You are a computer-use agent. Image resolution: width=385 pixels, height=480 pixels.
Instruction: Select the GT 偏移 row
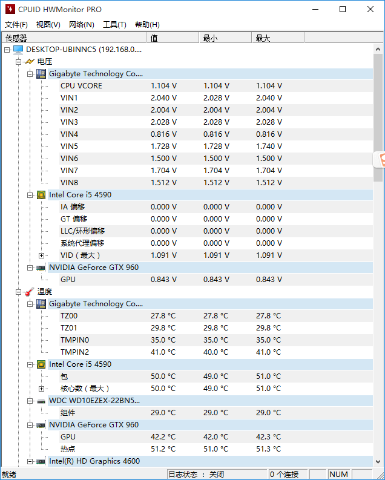click(x=216, y=219)
